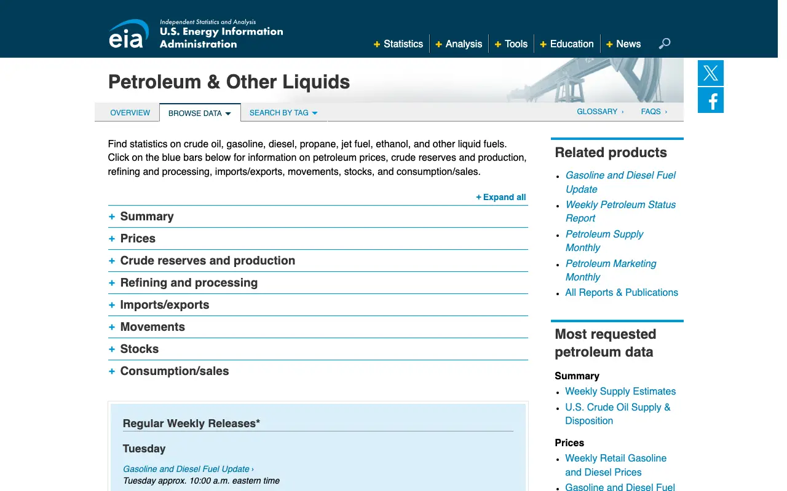Open All Reports & Publications link
Screen dimensions: 787x491
point(622,293)
